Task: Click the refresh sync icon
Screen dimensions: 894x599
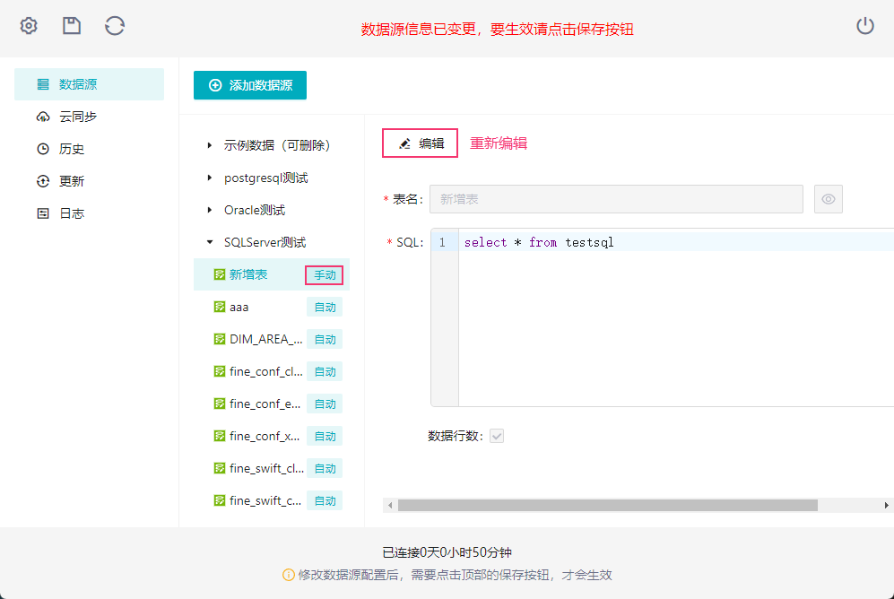Action: point(115,26)
